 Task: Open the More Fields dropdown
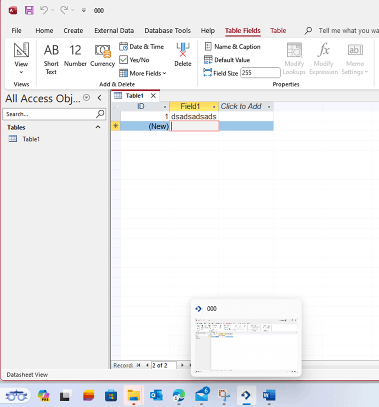click(143, 73)
